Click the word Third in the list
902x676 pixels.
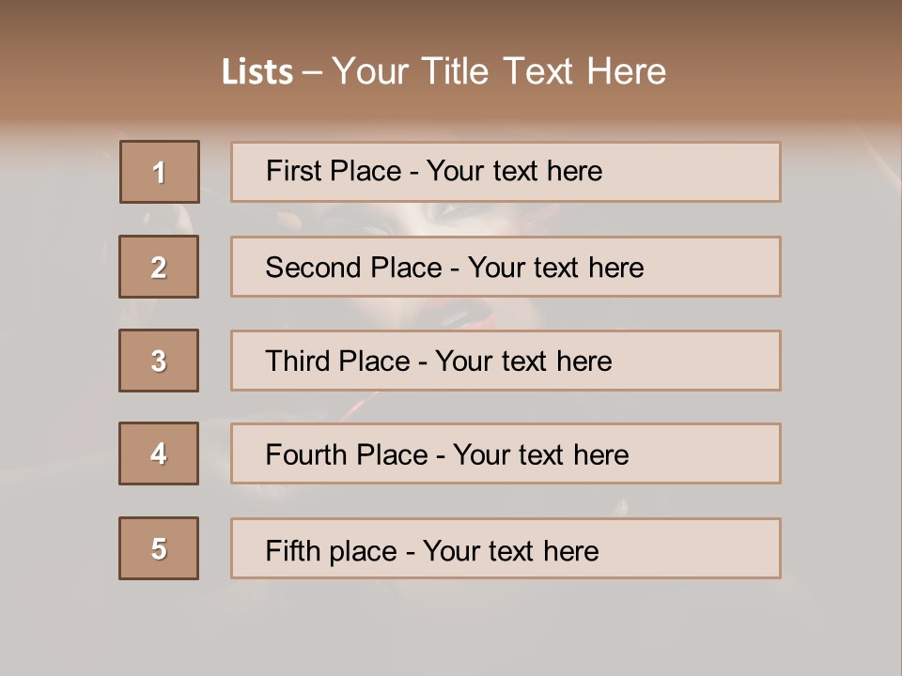(298, 361)
